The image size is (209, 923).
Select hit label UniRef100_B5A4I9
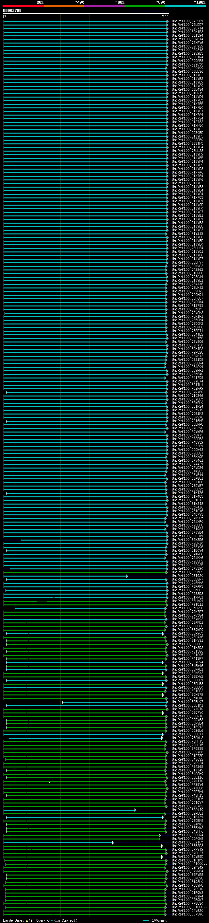(x=187, y=810)
